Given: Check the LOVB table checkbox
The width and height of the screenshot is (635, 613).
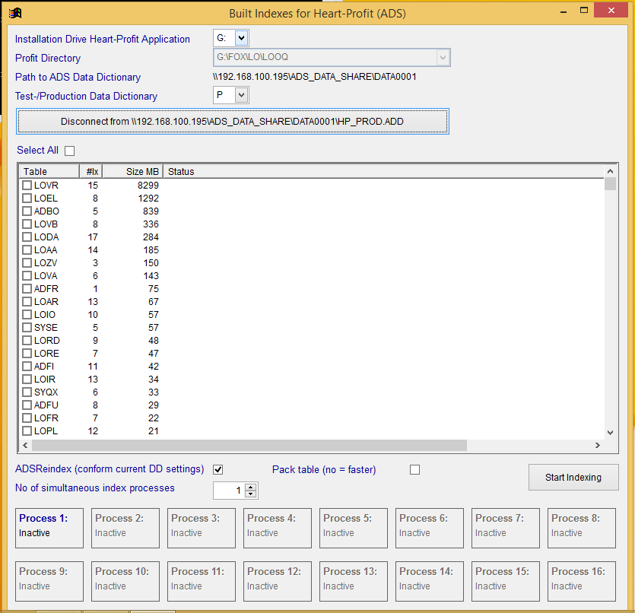Looking at the screenshot, I should click(x=27, y=224).
